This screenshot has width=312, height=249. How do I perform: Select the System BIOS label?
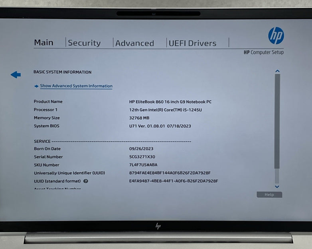(47, 126)
